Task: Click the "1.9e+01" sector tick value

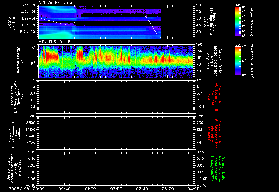Action: [x=28, y=18]
